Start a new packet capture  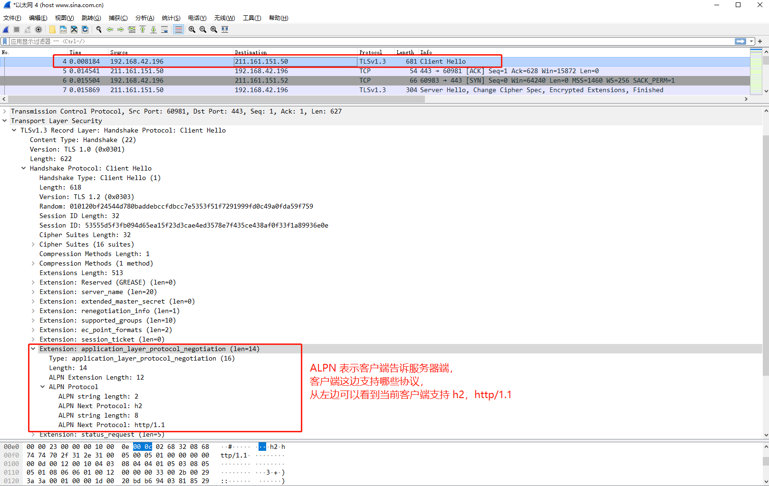5,29
